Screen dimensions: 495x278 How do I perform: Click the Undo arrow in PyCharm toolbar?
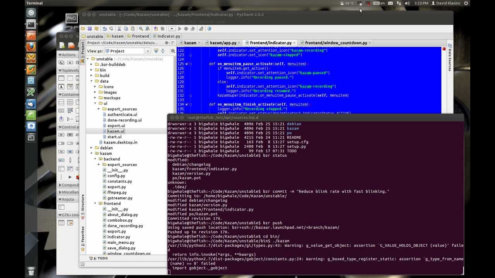(104, 29)
